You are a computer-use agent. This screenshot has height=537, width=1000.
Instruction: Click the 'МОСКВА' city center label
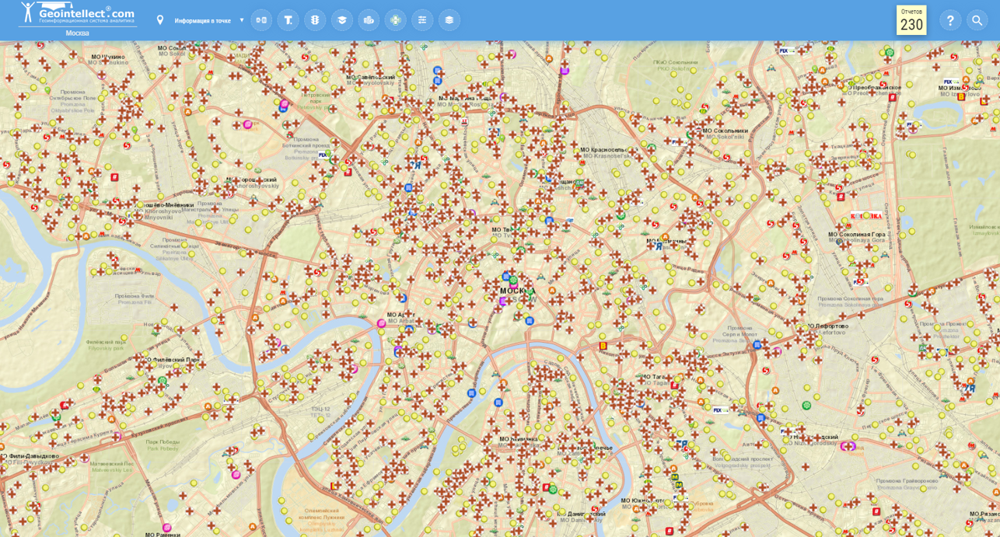tap(518, 291)
